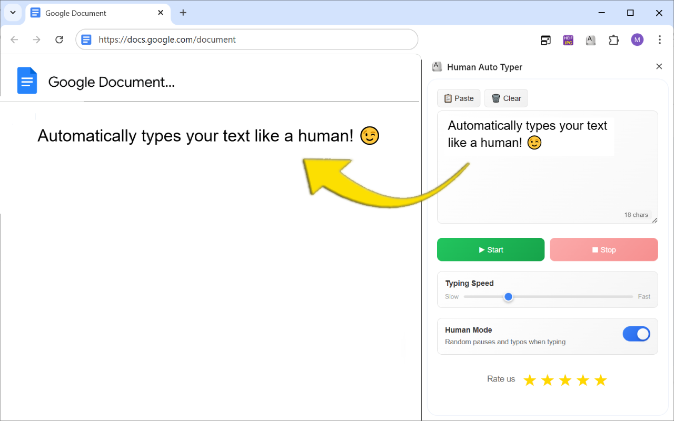Select the first rating star
This screenshot has height=421, width=674.
tap(529, 380)
